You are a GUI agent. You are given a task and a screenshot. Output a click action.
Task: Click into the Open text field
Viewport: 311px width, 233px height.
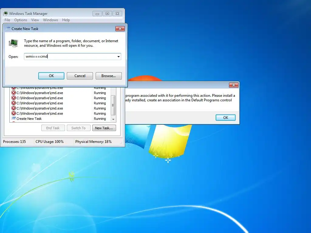(70, 57)
